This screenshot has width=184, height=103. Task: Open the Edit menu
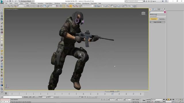coord(6,3)
